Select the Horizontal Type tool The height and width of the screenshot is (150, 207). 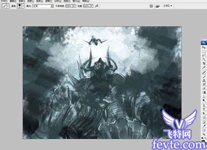[204, 109]
